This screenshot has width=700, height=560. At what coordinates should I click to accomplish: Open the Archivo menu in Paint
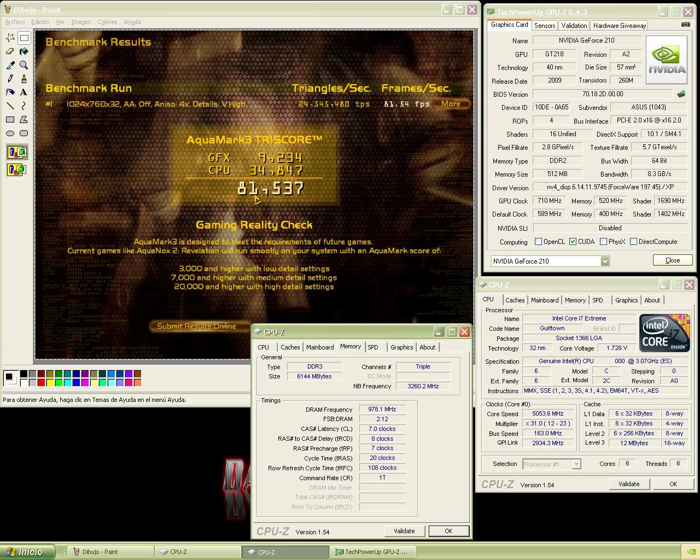pyautogui.click(x=15, y=22)
